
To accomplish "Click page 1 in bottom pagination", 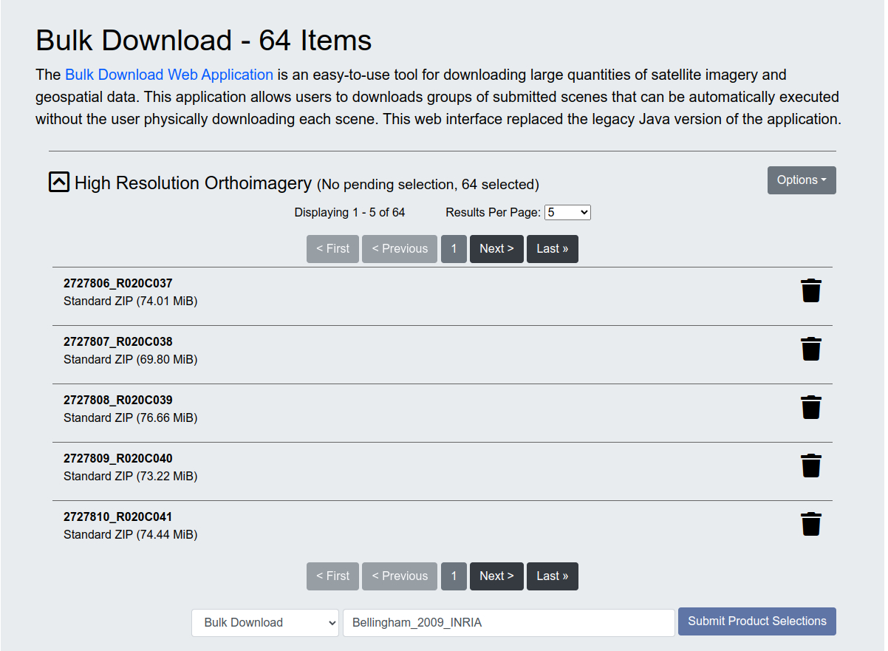I will (x=454, y=576).
